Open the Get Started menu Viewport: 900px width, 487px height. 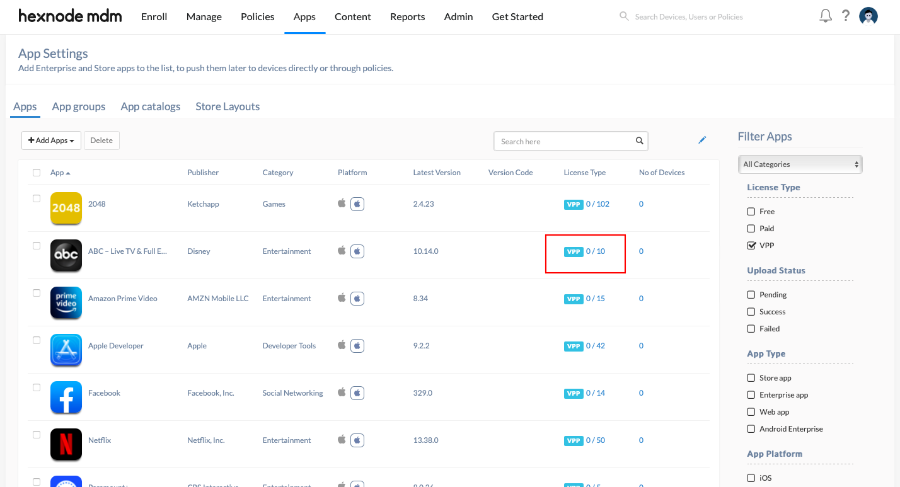[x=517, y=17]
